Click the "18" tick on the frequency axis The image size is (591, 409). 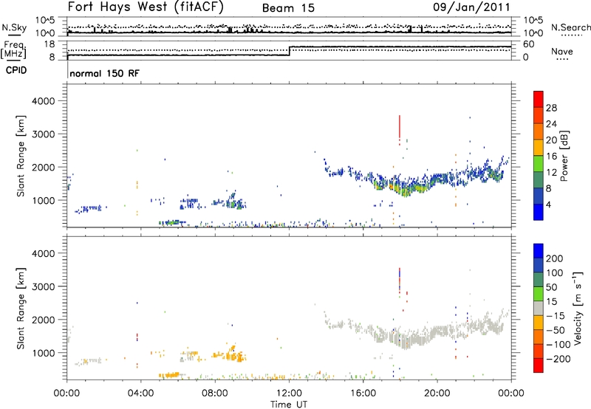point(49,44)
